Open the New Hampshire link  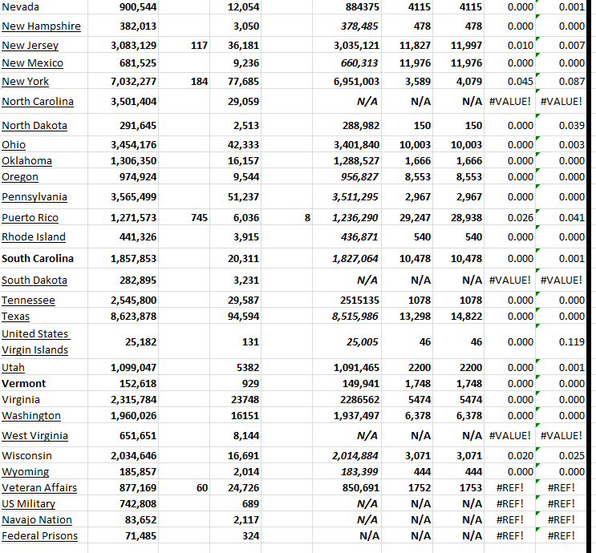[41, 26]
